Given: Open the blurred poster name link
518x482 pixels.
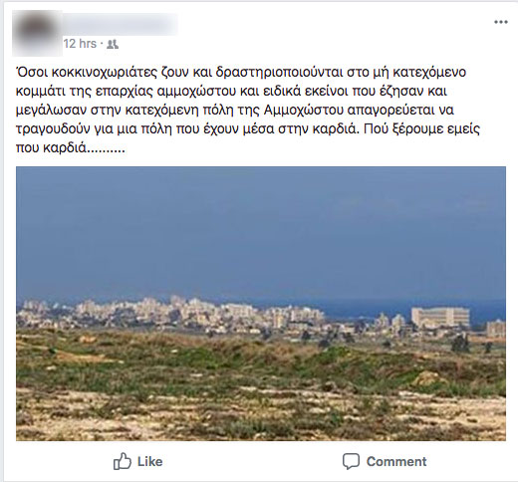Looking at the screenshot, I should click(121, 24).
